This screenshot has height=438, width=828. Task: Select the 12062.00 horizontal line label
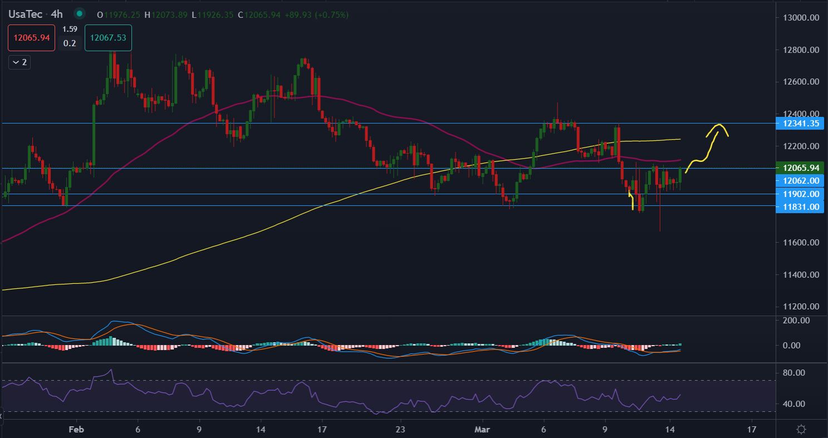tap(799, 180)
